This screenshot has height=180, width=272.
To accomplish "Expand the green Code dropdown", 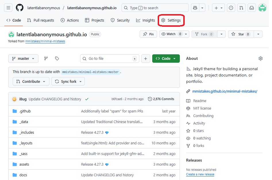I will point(166,58).
